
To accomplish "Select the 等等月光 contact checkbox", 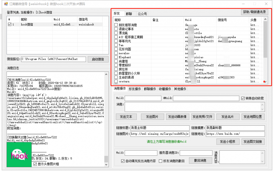I will click(x=116, y=41).
